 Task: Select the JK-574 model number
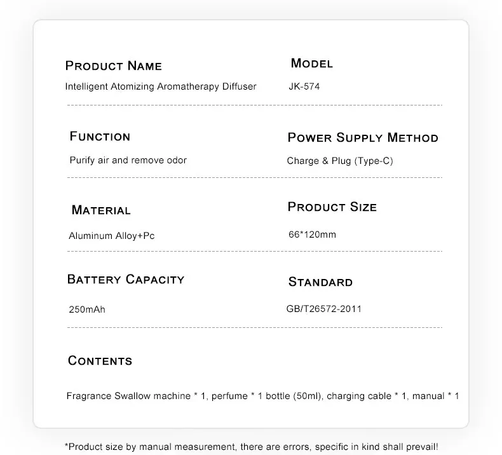pyautogui.click(x=304, y=86)
